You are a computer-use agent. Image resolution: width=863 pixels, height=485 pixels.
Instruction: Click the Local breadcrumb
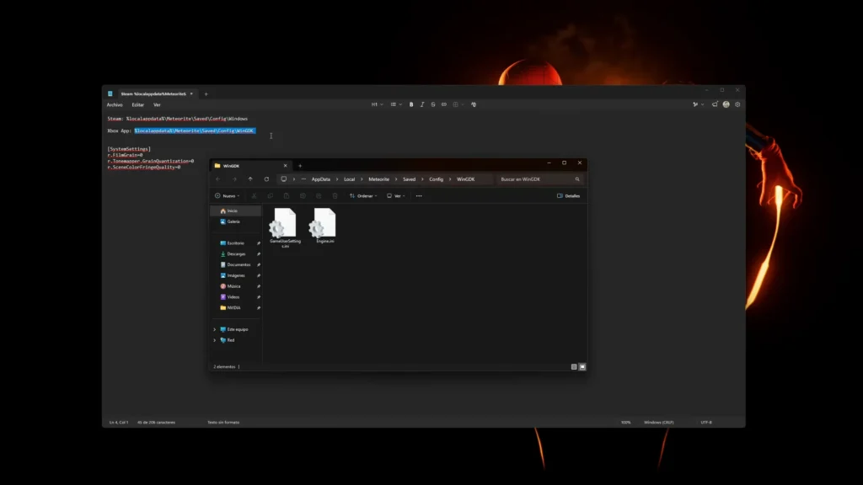350,179
